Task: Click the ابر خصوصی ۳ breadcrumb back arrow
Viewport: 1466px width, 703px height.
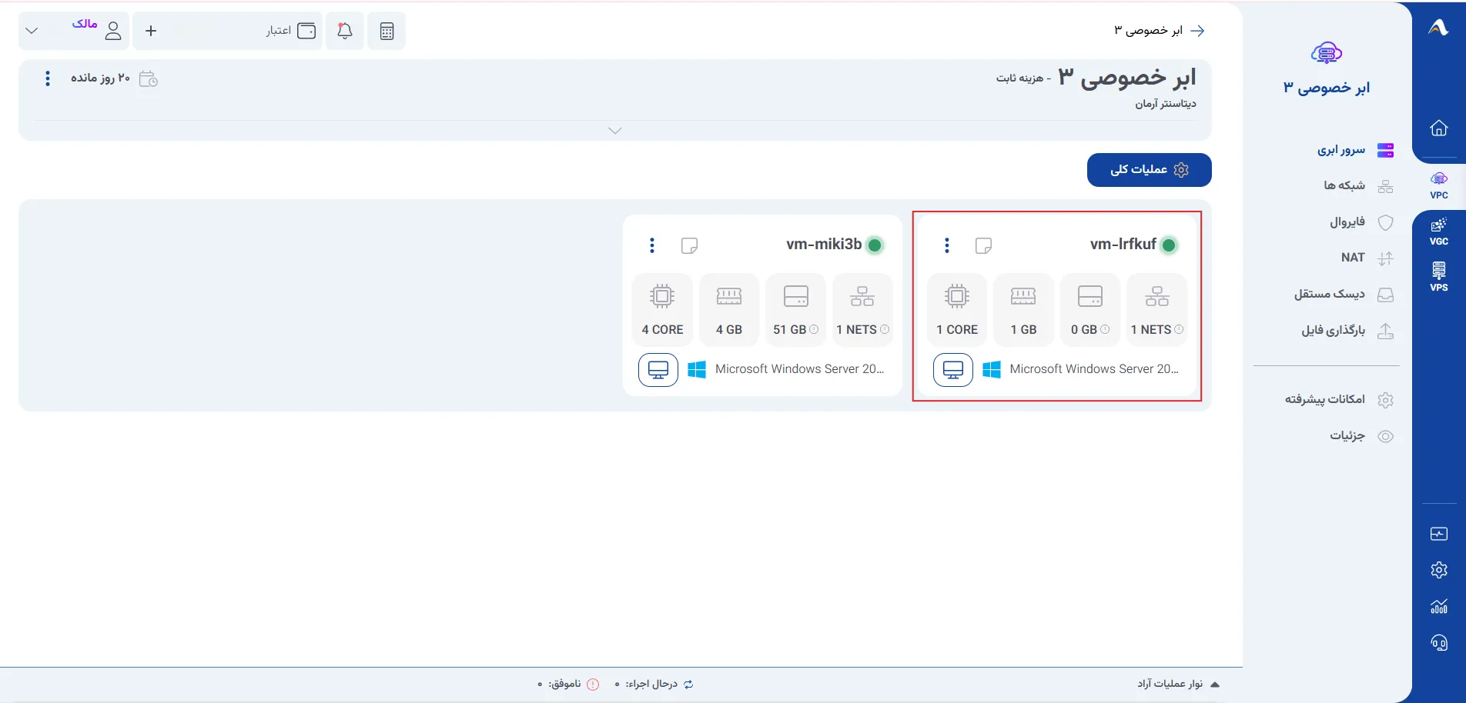Action: pos(1197,31)
